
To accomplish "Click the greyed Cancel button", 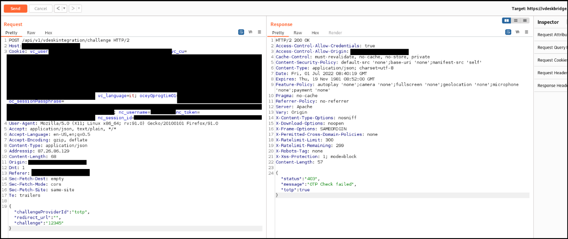I will 41,9.
